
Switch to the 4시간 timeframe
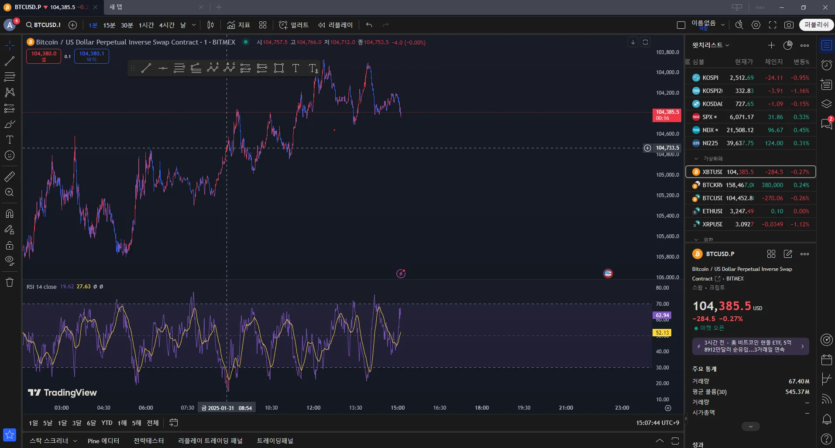[x=167, y=25]
